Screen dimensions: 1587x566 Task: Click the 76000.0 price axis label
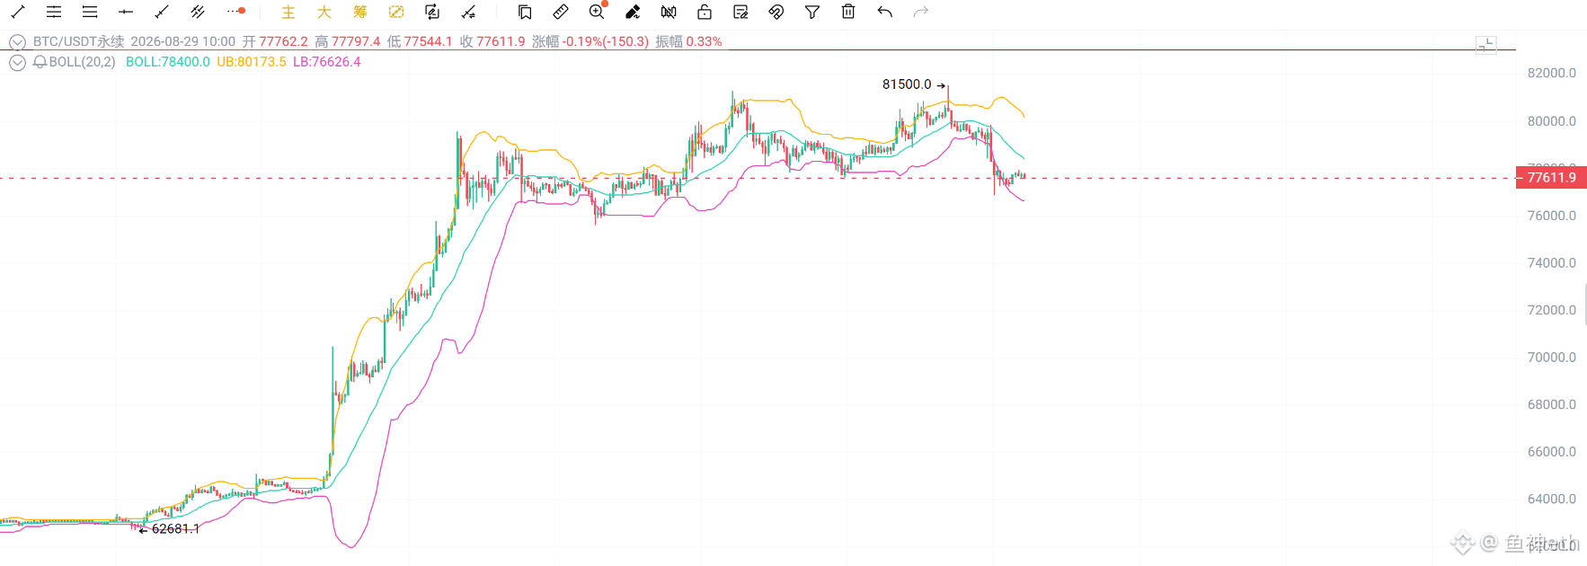[x=1552, y=216]
